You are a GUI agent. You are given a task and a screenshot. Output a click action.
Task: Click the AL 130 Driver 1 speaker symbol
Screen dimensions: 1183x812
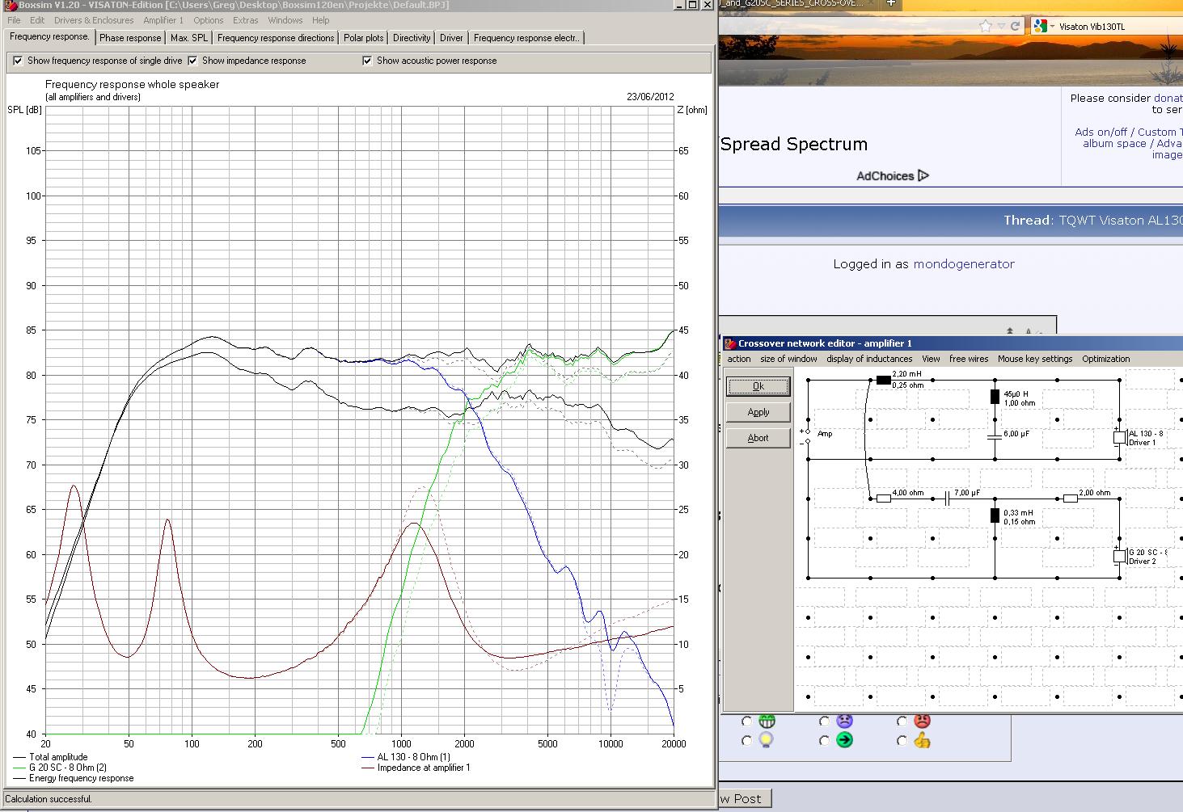[1120, 438]
